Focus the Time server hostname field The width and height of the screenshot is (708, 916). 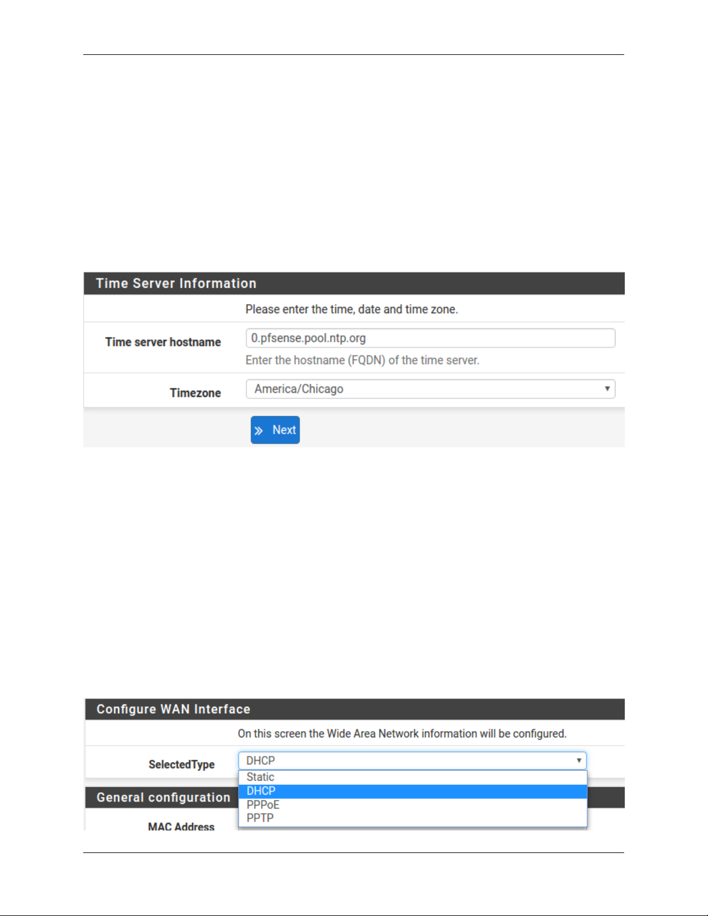point(431,338)
